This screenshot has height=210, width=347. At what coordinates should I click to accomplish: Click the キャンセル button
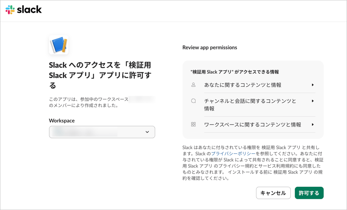coord(273,193)
